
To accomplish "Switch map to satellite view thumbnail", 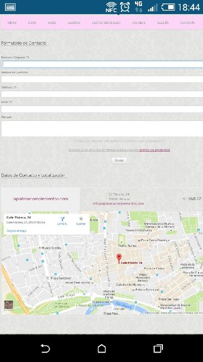I will [x=8, y=305].
